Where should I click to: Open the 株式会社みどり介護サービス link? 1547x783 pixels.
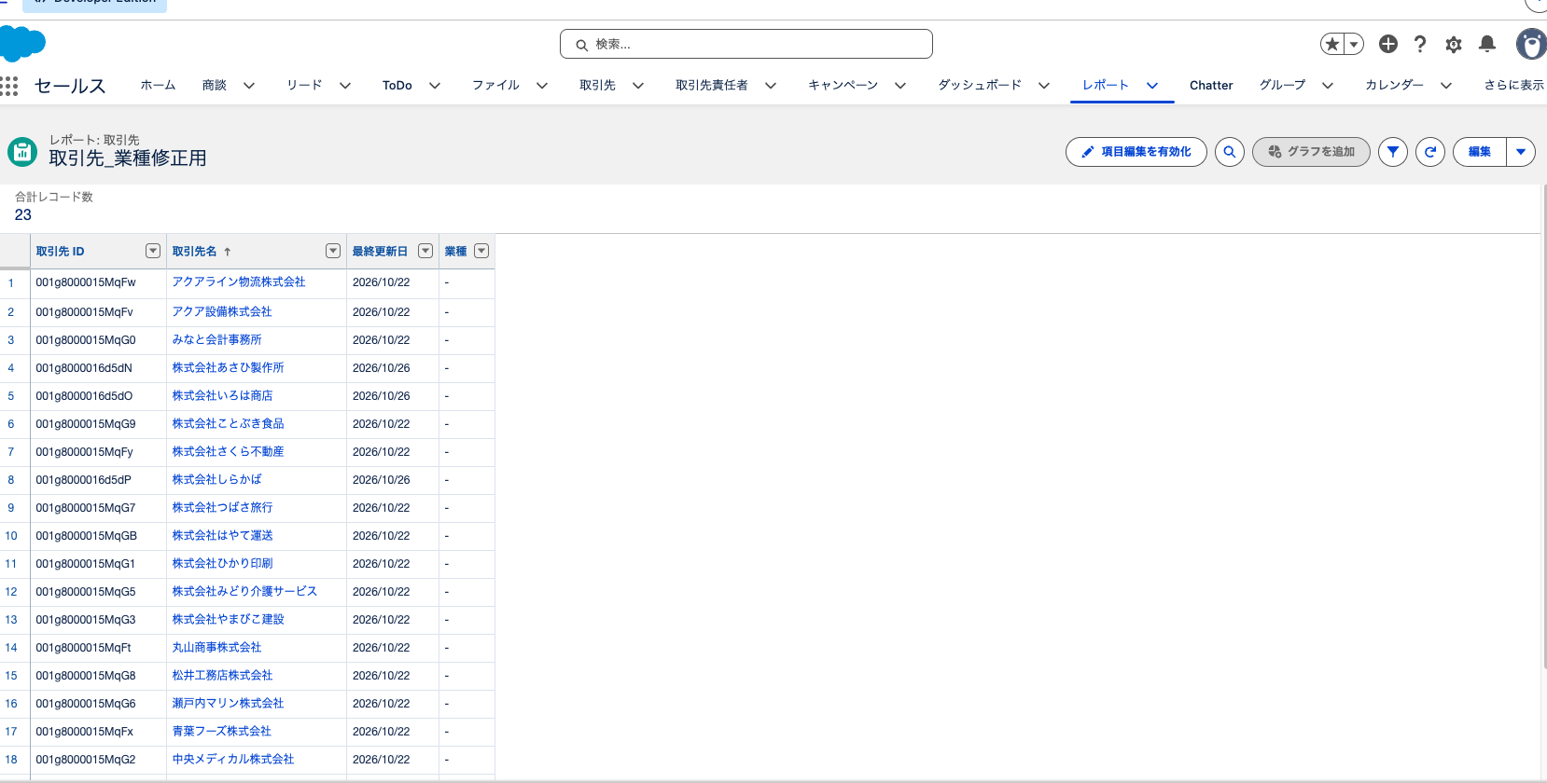click(244, 592)
